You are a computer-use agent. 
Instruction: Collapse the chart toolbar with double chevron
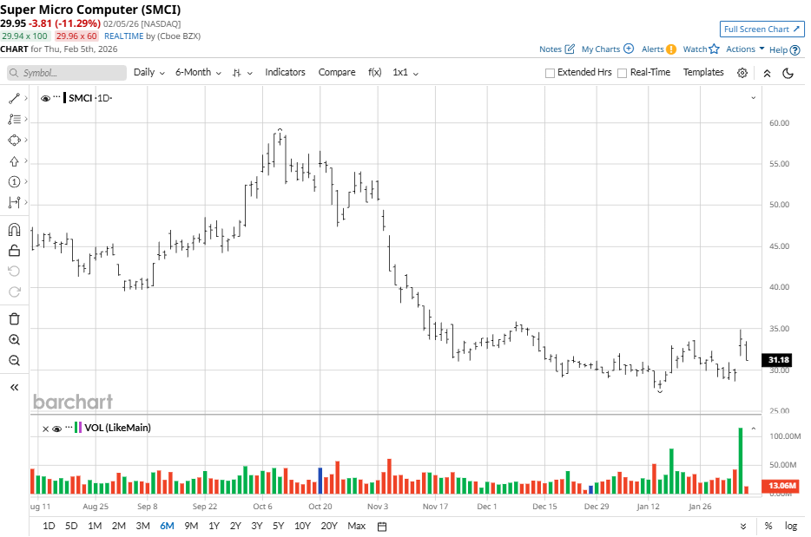tap(767, 73)
